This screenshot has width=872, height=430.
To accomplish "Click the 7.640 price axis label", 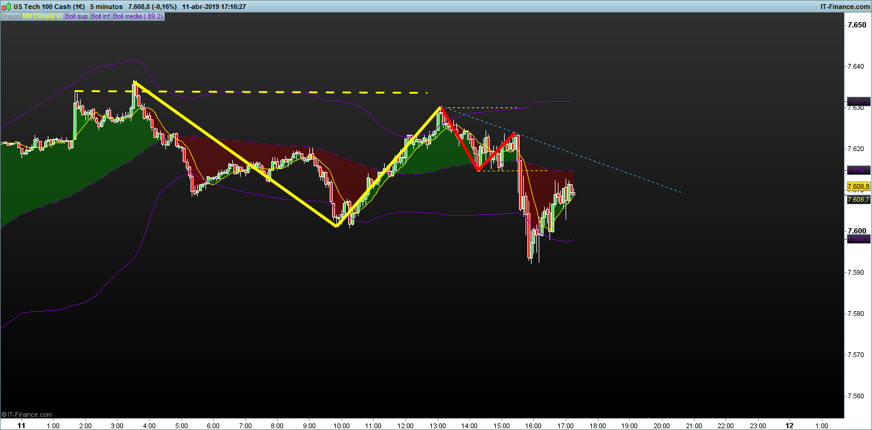I will click(x=856, y=66).
